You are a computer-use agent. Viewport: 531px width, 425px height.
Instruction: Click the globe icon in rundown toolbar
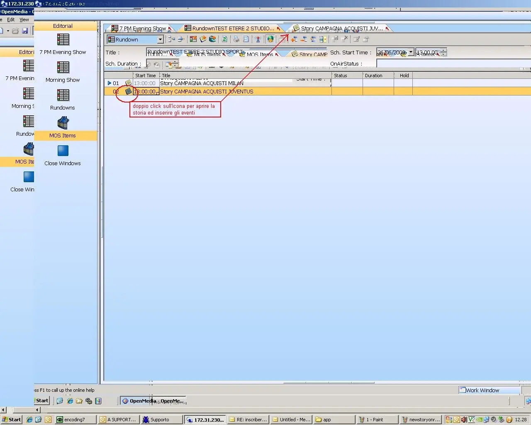point(270,39)
